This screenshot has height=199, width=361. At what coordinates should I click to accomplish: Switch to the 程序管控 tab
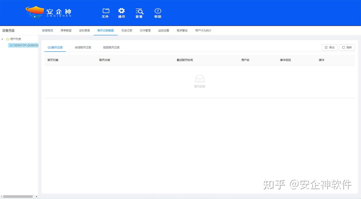click(182, 31)
